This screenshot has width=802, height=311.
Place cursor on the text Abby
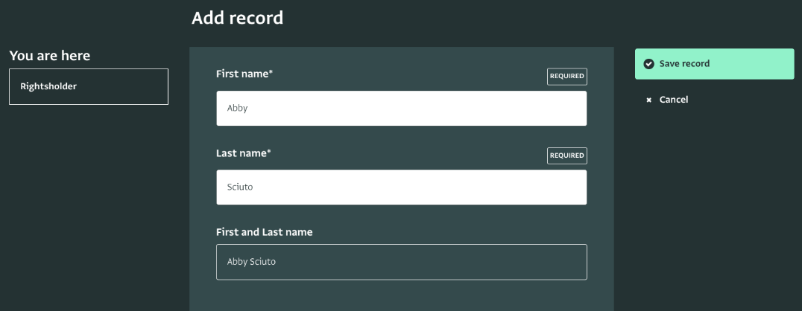237,109
